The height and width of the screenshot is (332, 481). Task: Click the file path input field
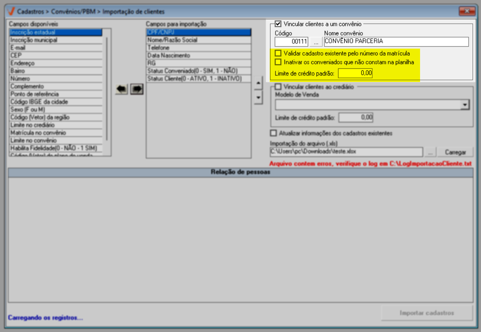pos(346,152)
